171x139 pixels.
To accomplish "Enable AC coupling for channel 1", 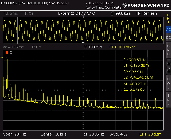I will (x=168, y=30).
